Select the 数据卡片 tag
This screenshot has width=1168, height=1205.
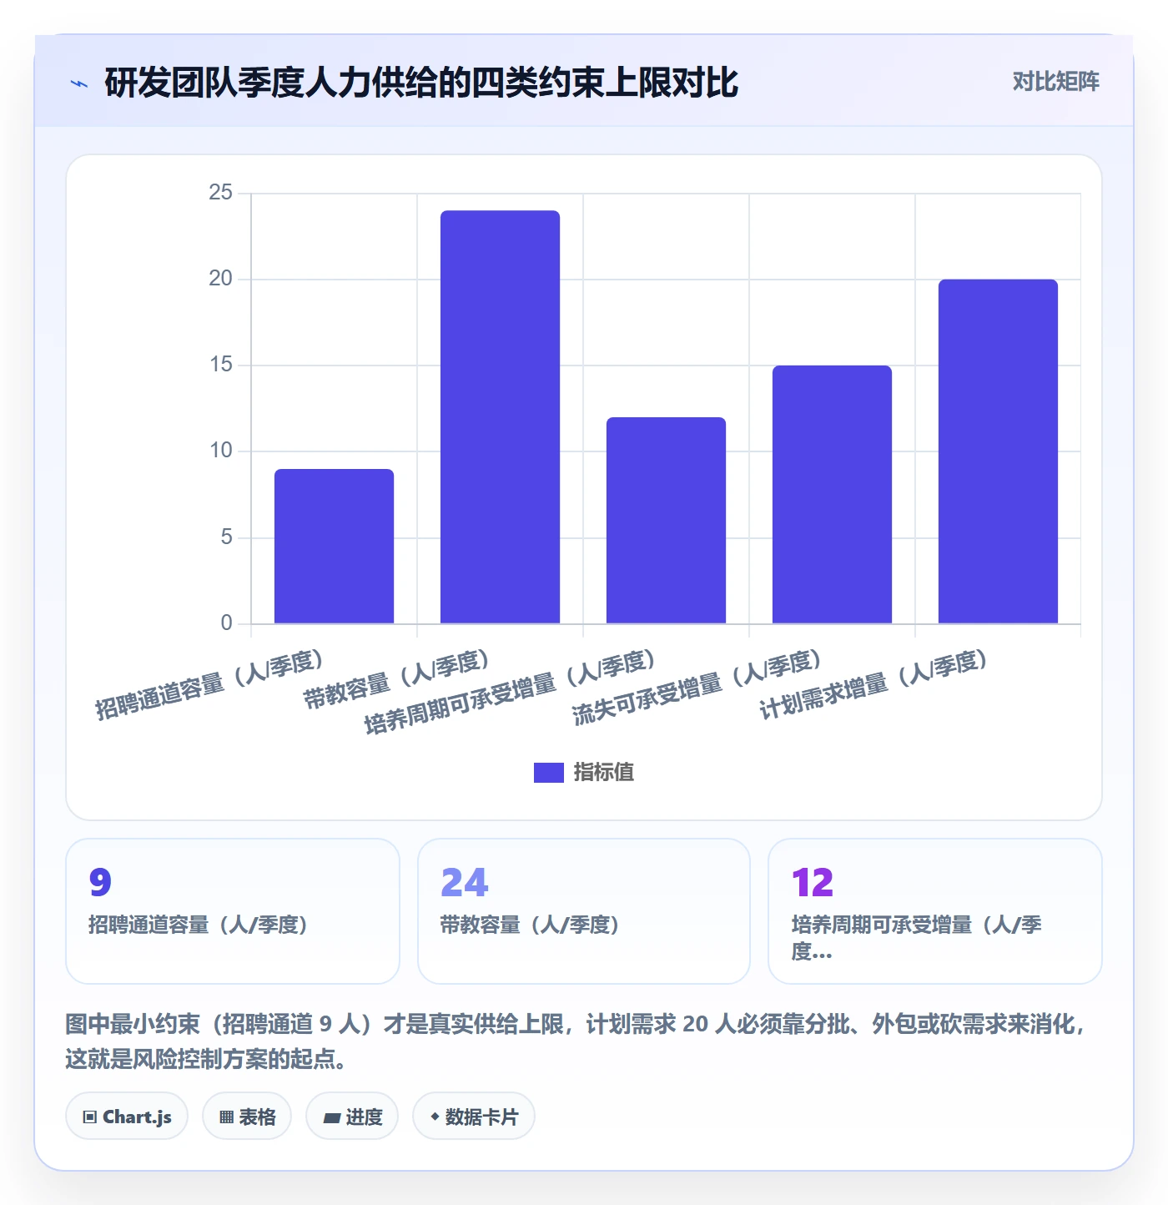coord(474,1116)
